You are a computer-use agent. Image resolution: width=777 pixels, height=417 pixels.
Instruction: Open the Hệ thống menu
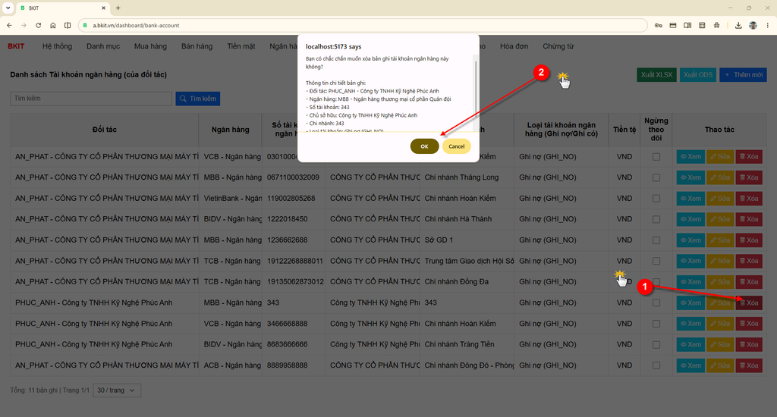tap(57, 46)
